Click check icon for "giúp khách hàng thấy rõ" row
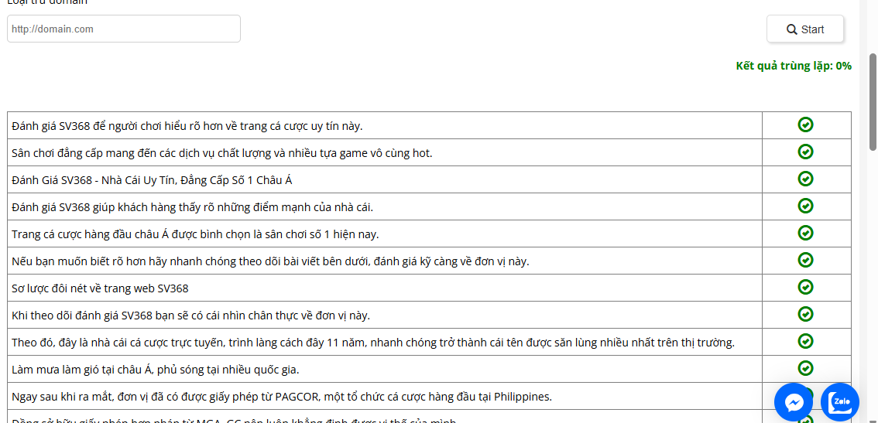The image size is (878, 423). (x=805, y=206)
